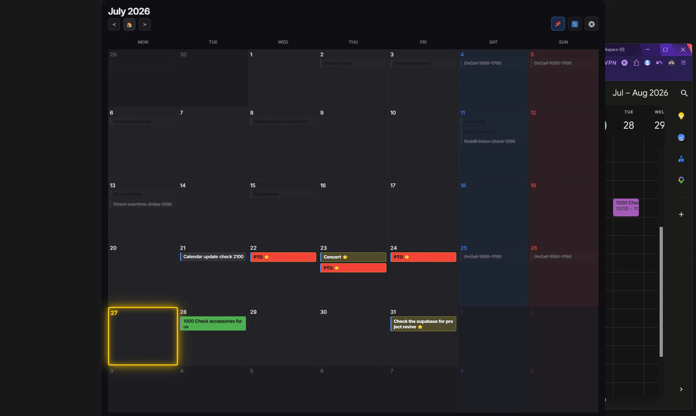Open the browser extensions puzzle icon
The image size is (696, 416).
pyautogui.click(x=636, y=63)
